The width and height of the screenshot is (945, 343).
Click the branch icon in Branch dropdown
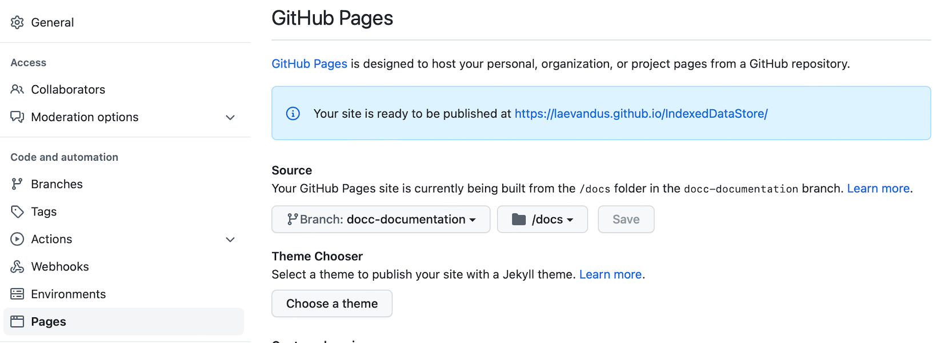click(x=293, y=220)
